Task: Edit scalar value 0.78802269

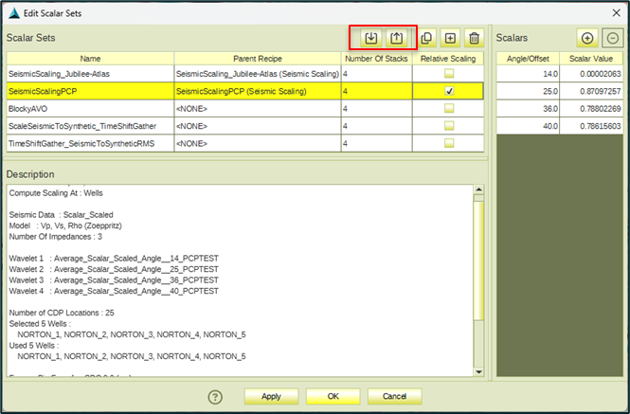Action: tap(591, 109)
